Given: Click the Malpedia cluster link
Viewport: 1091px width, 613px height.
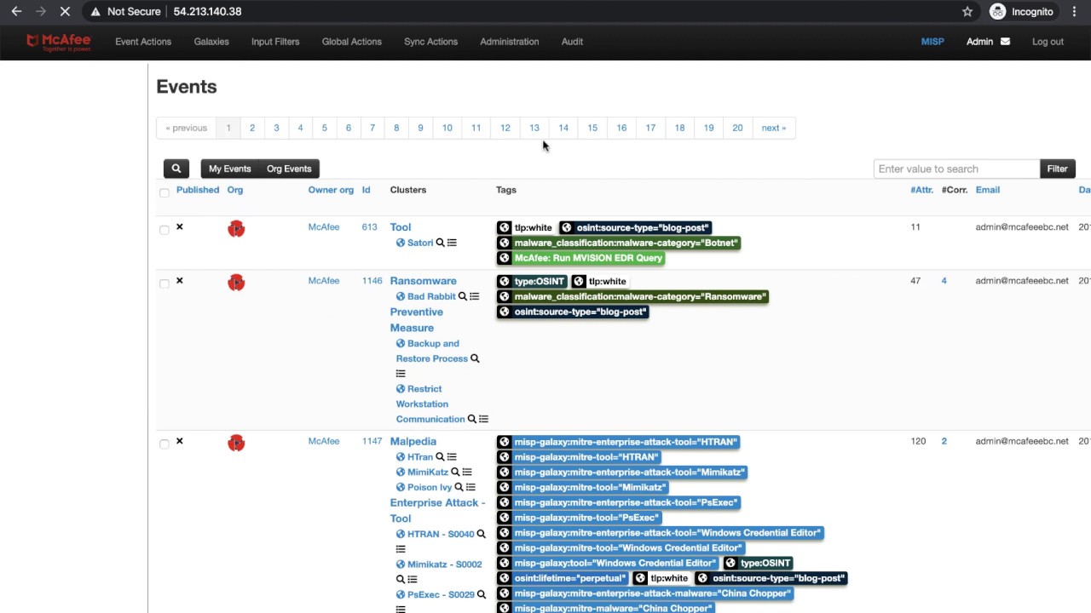Looking at the screenshot, I should (x=413, y=441).
